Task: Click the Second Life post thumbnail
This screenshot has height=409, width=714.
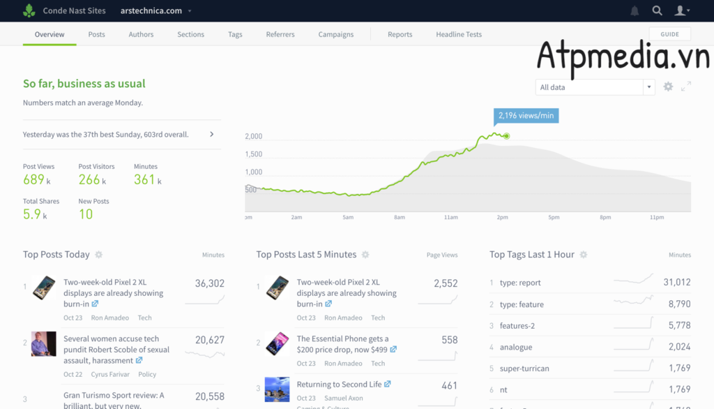Action: point(277,389)
